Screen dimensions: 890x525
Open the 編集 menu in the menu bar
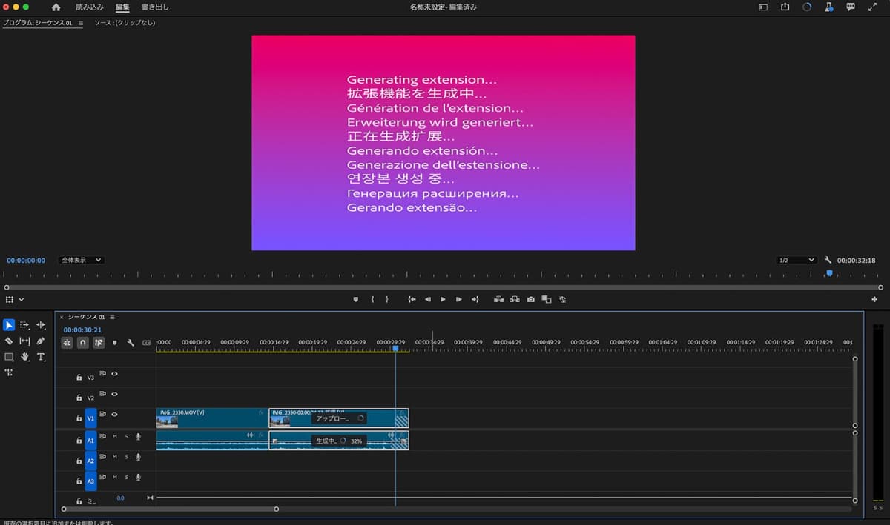pyautogui.click(x=122, y=7)
